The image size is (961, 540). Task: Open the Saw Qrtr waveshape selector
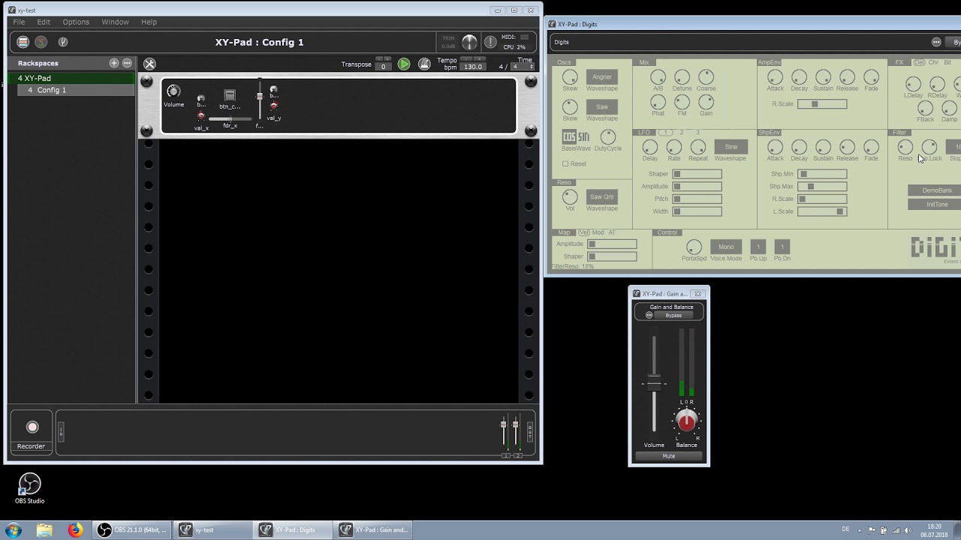602,196
